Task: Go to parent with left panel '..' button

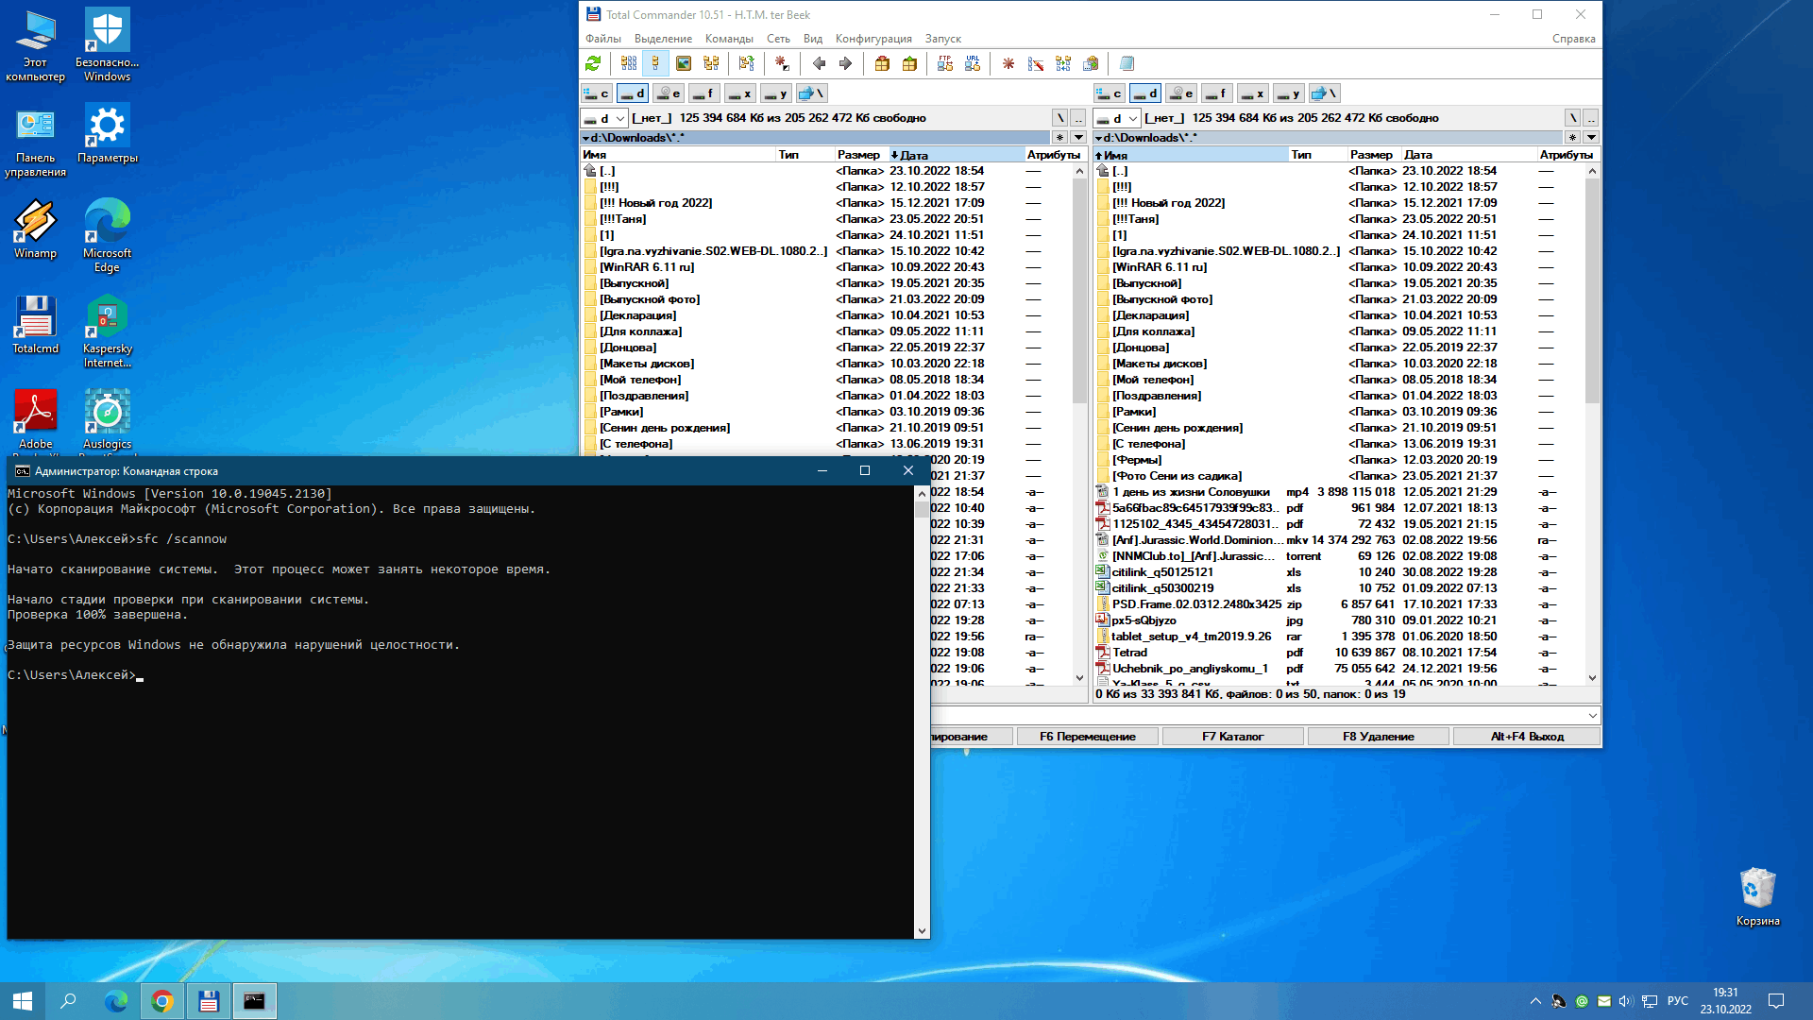Action: pyautogui.click(x=1078, y=118)
